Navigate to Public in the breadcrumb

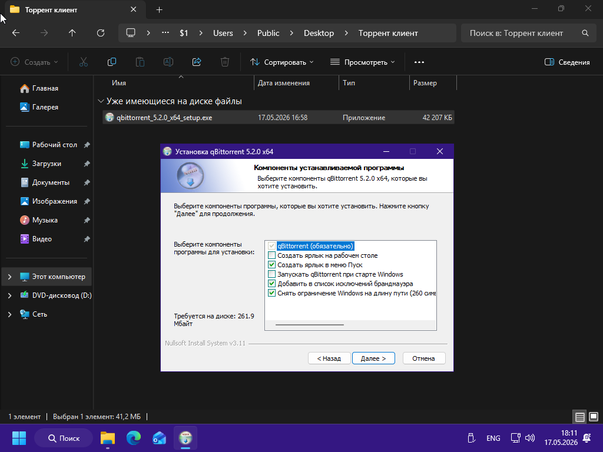point(268,33)
